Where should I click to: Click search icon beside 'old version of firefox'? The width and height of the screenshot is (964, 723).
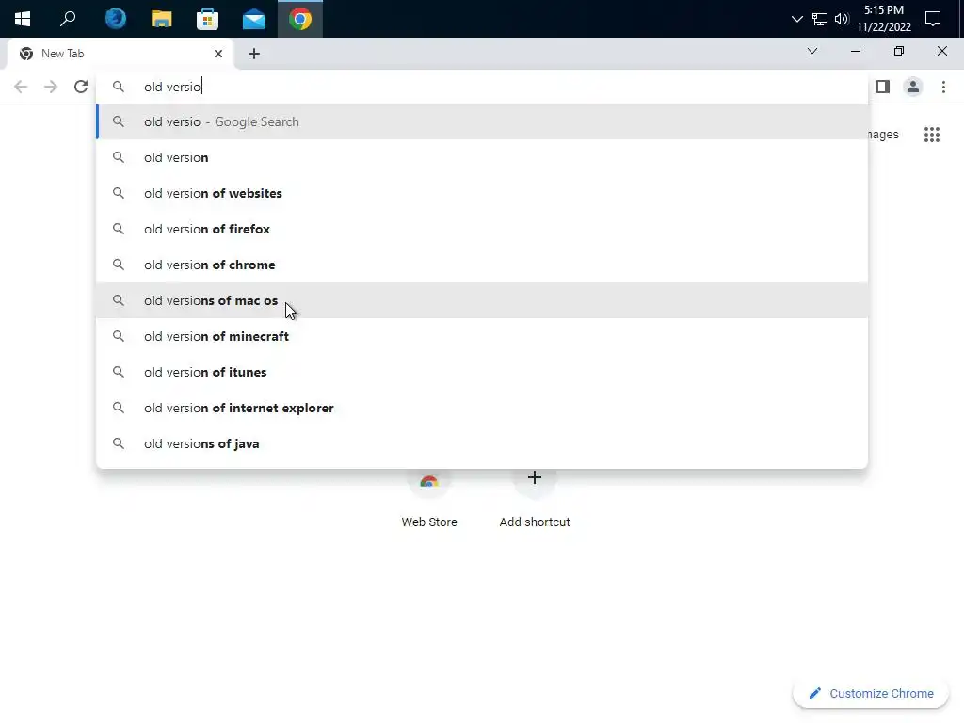coord(119,229)
